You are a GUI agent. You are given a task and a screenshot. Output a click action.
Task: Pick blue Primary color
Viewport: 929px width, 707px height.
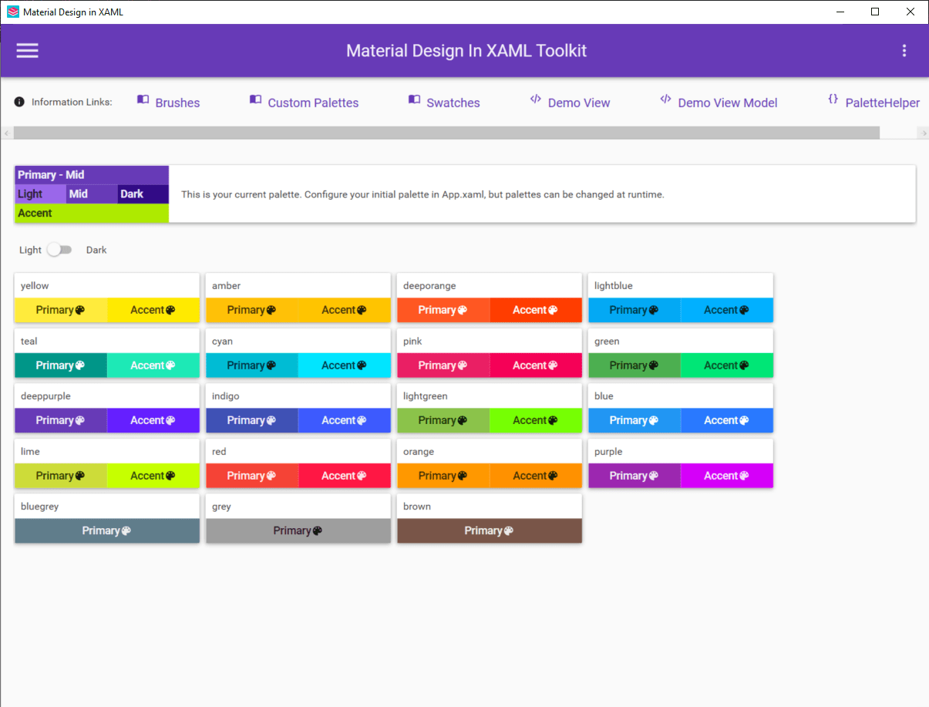[634, 420]
